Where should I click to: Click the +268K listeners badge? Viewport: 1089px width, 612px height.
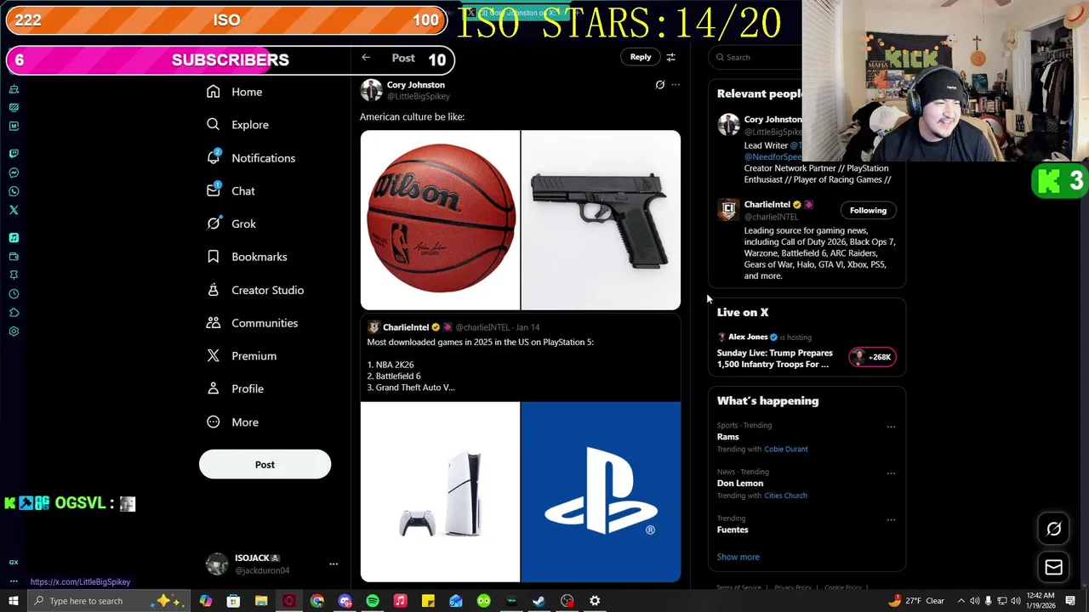[x=872, y=357]
